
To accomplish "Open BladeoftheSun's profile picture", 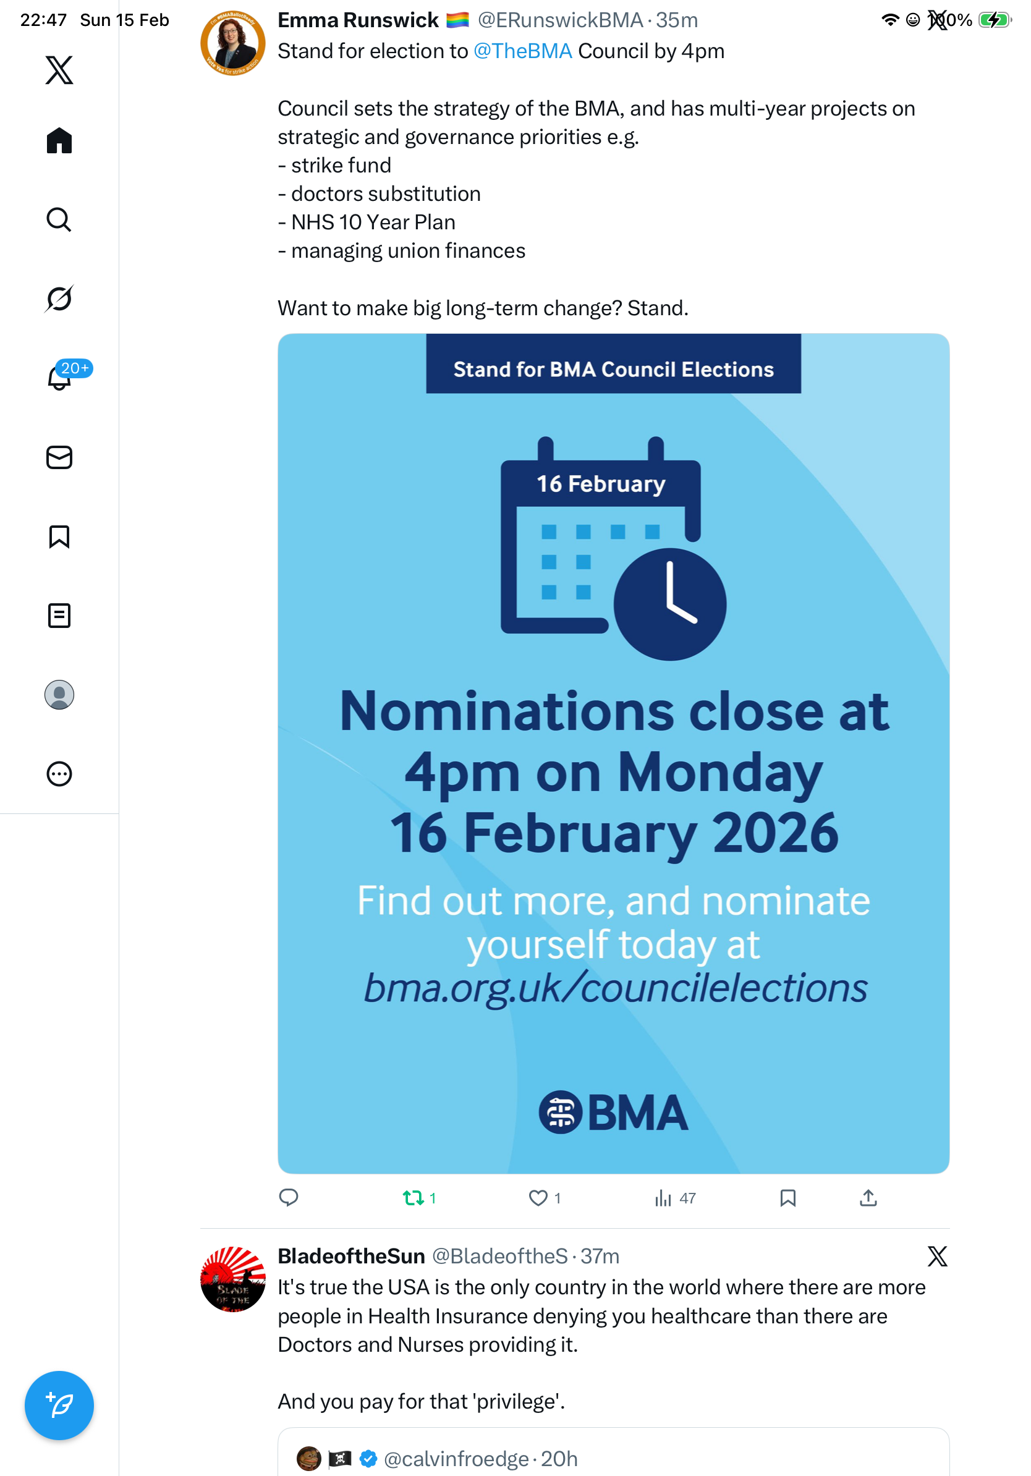I will pos(232,1279).
